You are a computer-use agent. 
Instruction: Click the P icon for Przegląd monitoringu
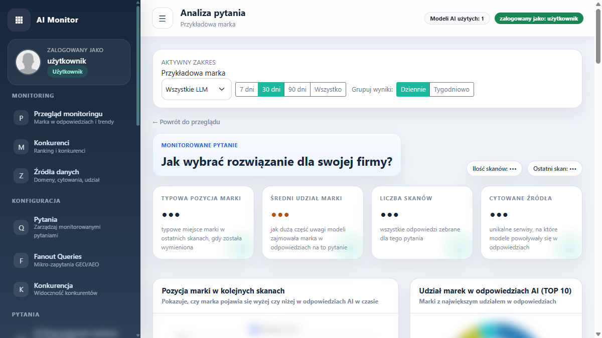pos(21,118)
